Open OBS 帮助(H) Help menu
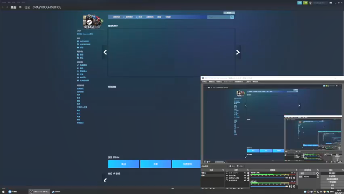Viewport: 344px width, 194px height. pos(255,82)
